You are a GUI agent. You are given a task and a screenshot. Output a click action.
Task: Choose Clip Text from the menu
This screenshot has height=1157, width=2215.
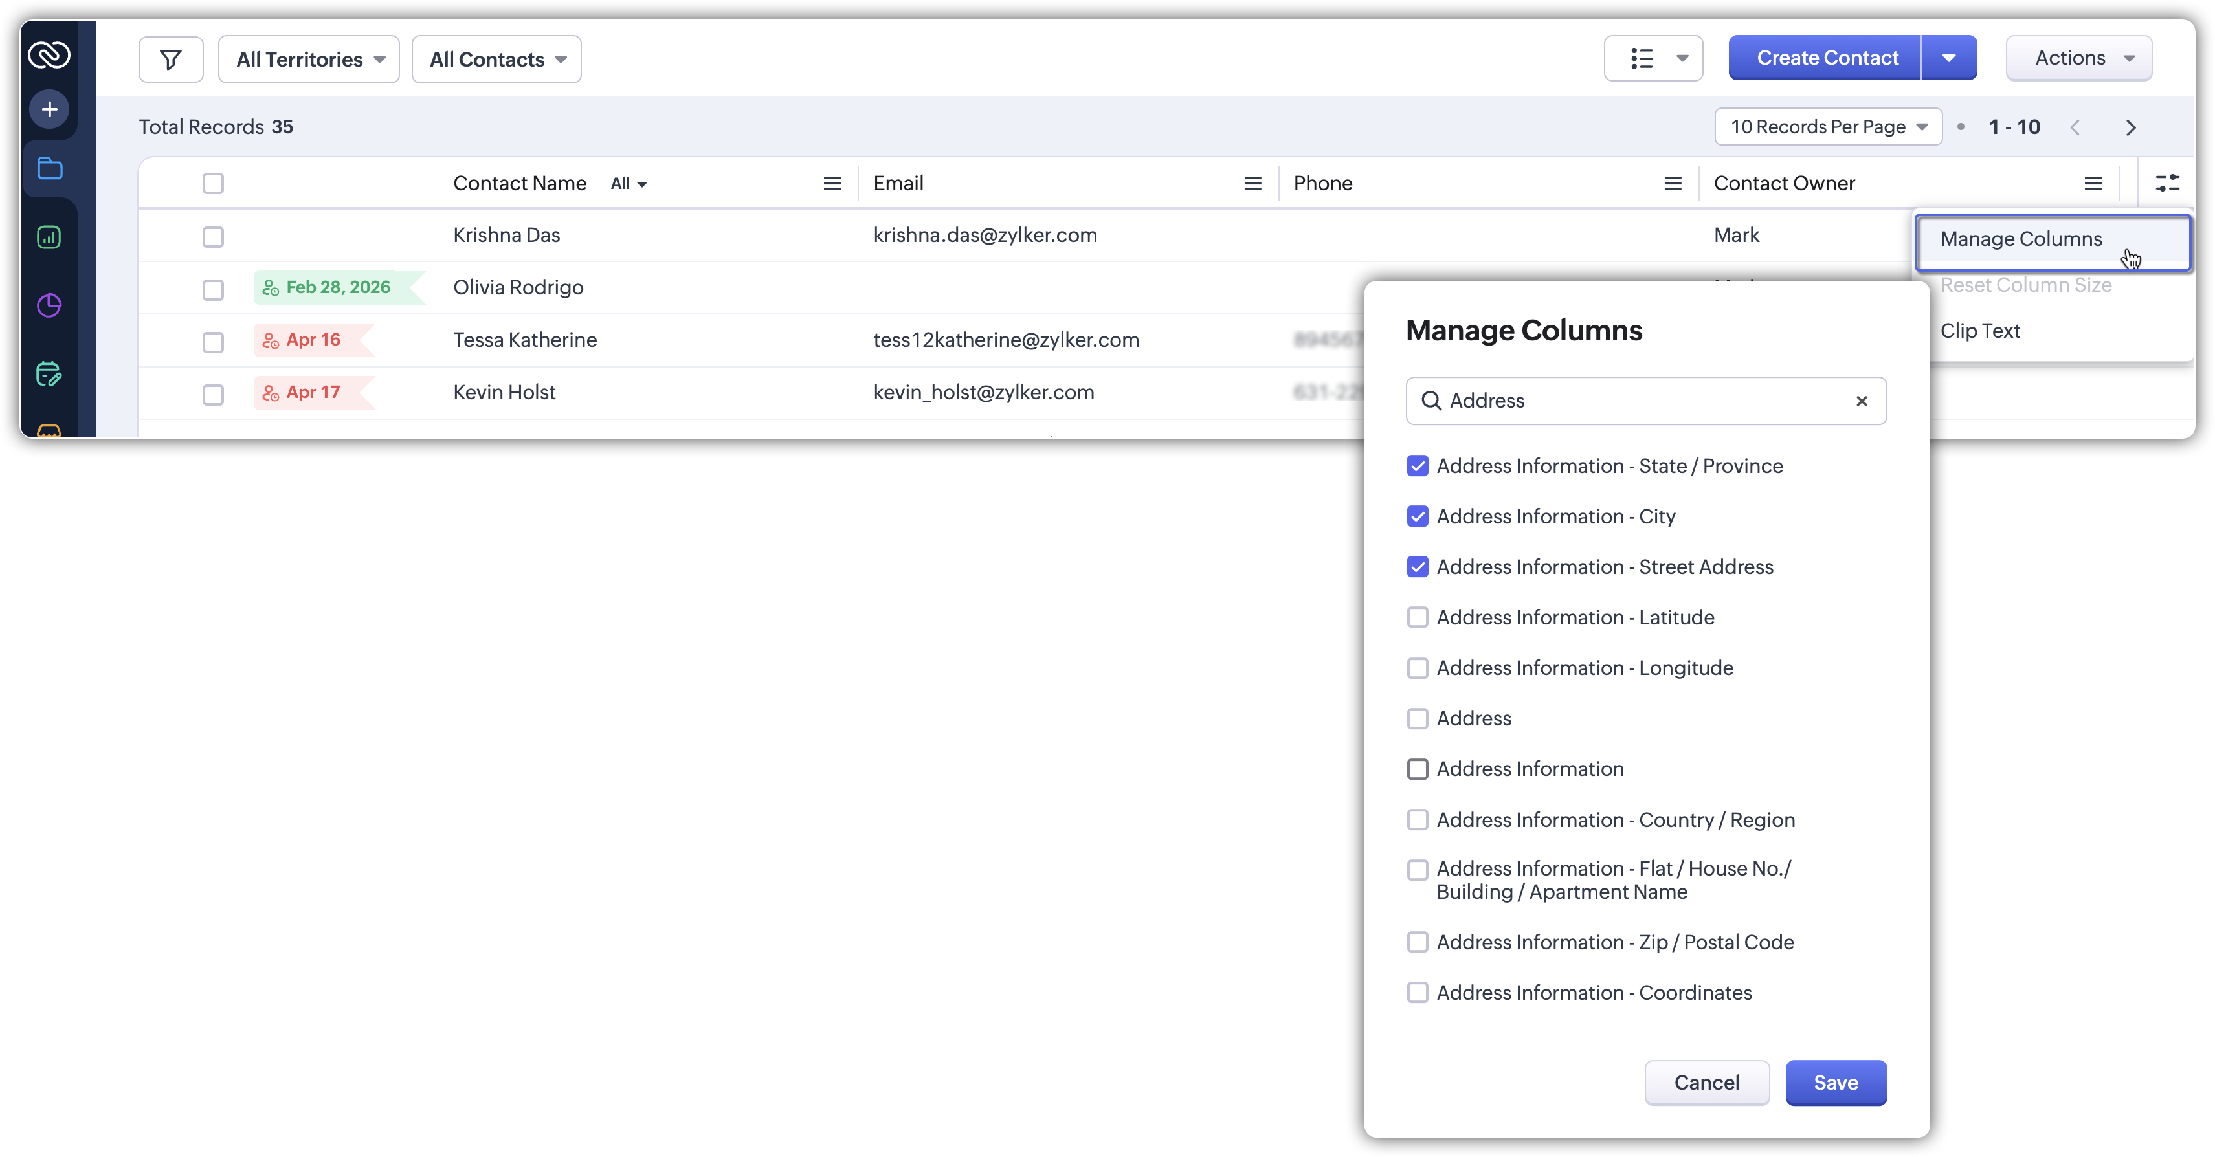pos(1979,331)
